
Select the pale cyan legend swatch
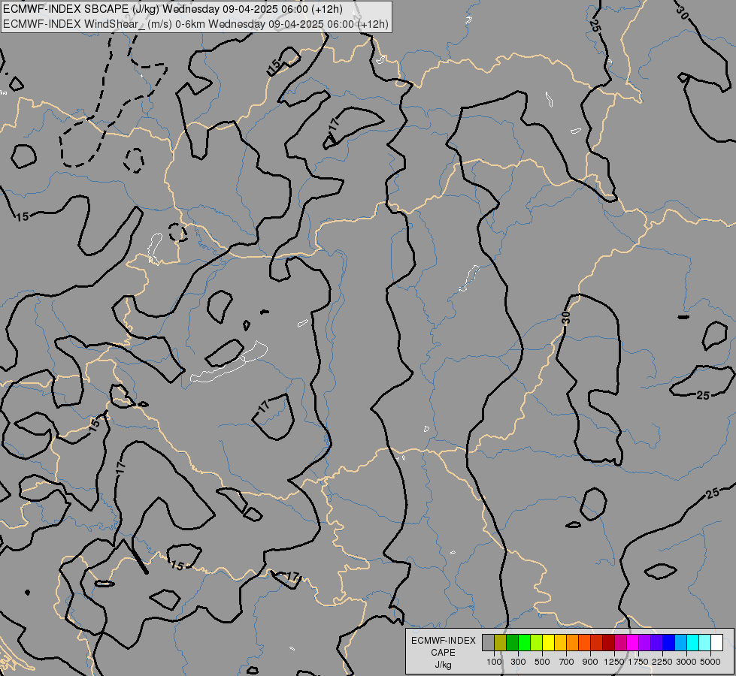click(x=705, y=642)
